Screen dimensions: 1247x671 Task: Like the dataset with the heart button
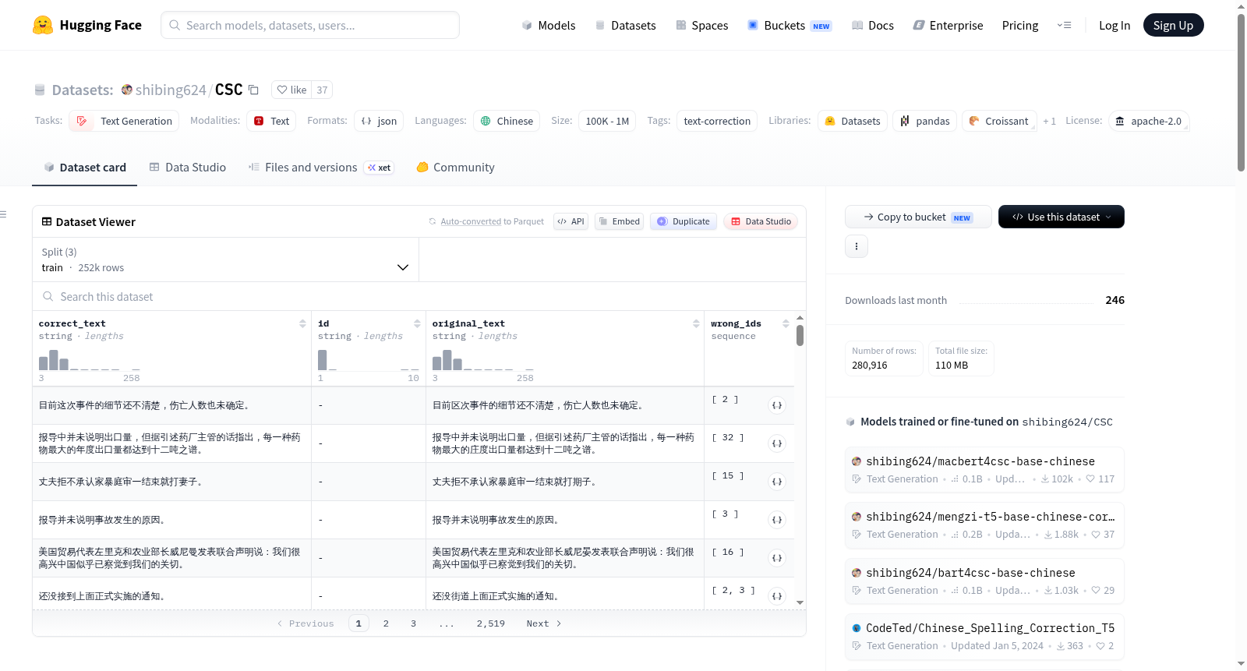pyautogui.click(x=291, y=90)
